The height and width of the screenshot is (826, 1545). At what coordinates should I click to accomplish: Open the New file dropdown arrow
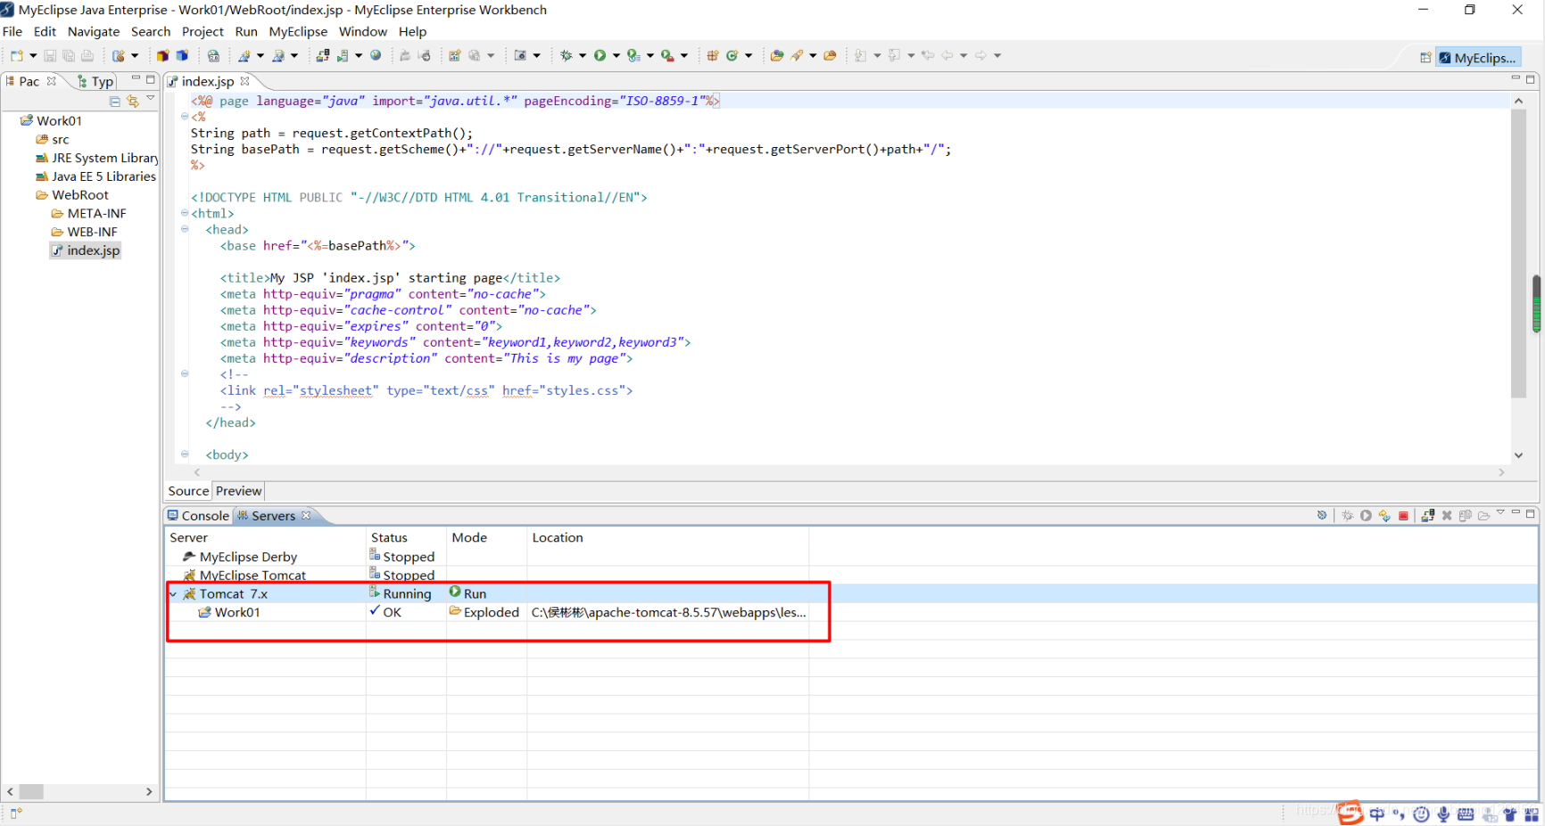pyautogui.click(x=33, y=55)
